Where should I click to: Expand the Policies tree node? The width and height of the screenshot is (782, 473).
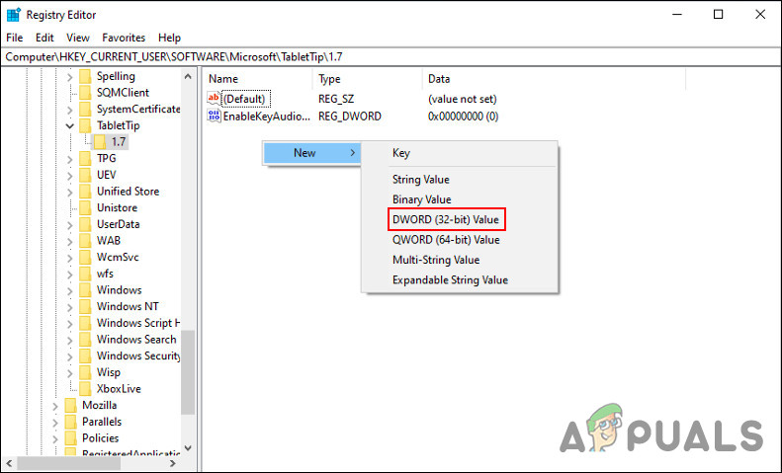click(x=55, y=438)
